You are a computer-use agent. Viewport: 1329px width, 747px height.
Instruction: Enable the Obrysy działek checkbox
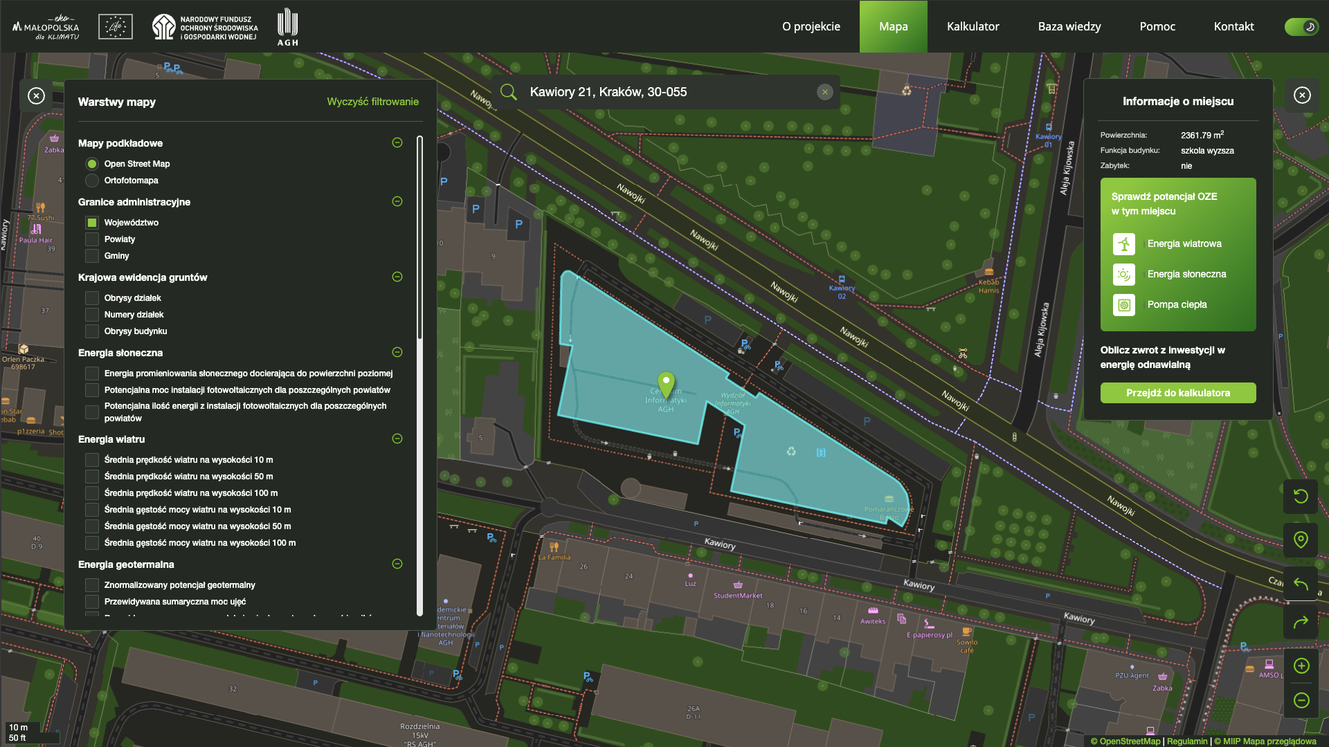point(92,298)
